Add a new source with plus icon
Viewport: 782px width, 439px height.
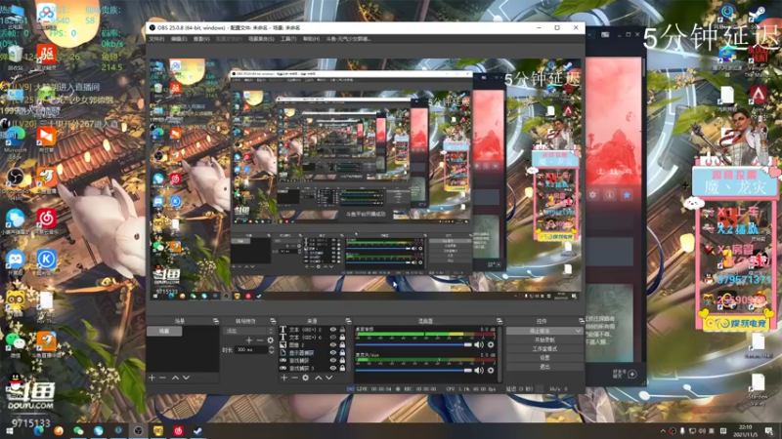pyautogui.click(x=283, y=378)
